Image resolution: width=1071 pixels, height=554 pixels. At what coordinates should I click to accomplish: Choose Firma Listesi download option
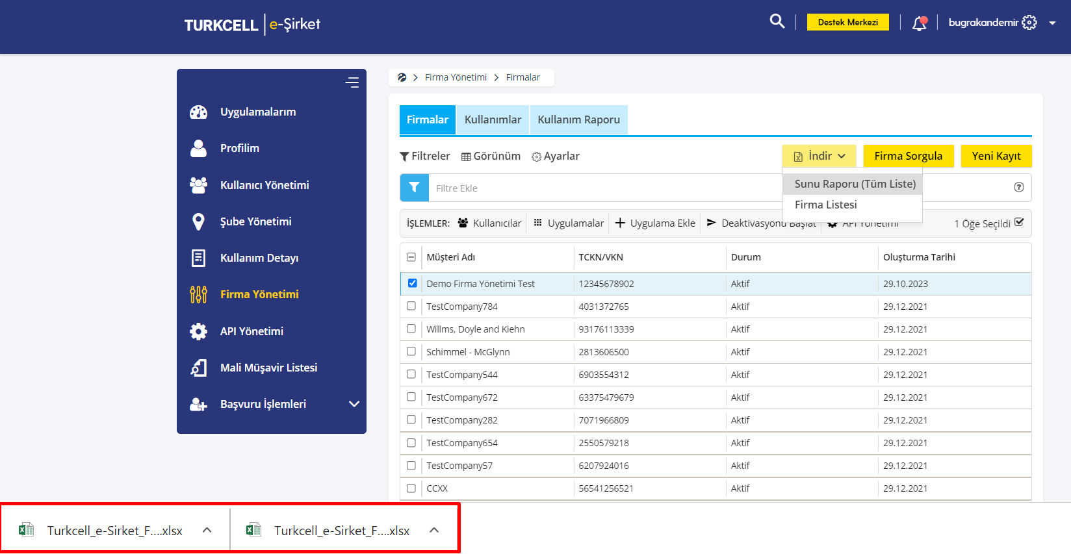853,205
